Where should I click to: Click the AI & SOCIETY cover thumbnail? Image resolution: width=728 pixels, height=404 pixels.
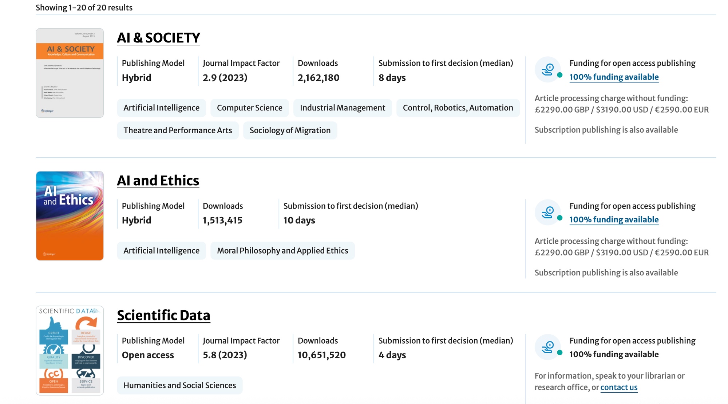(70, 73)
